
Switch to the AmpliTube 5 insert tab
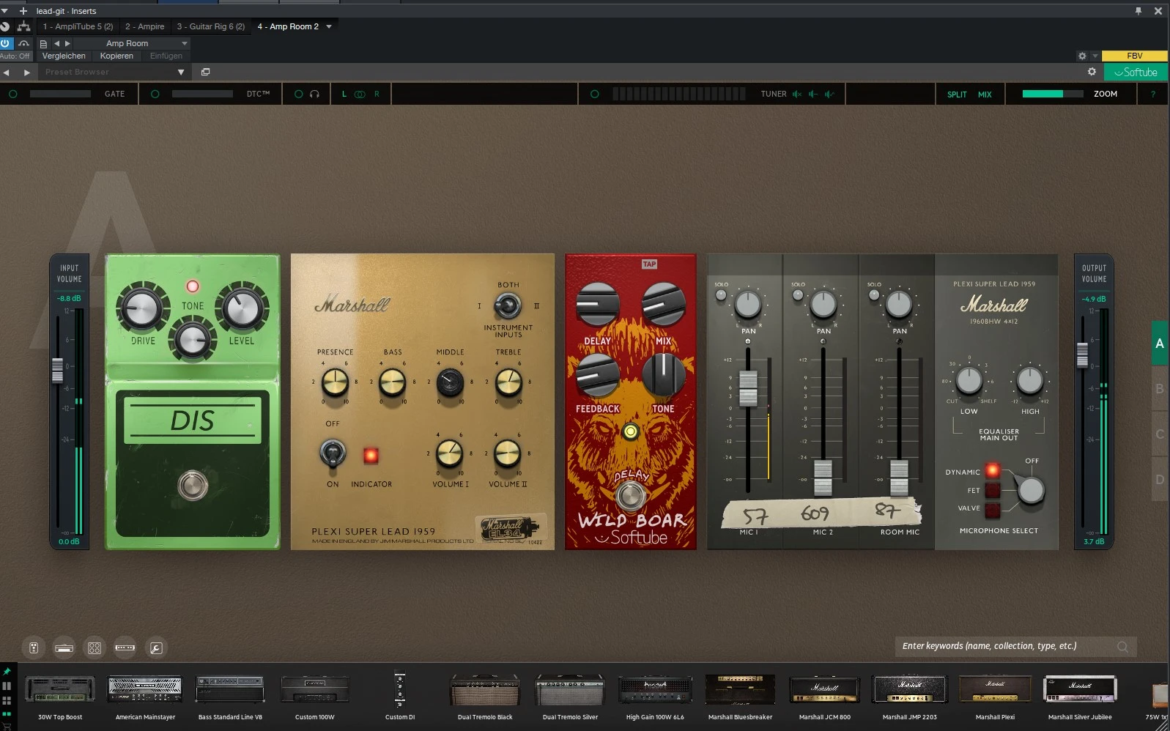pyautogui.click(x=78, y=27)
